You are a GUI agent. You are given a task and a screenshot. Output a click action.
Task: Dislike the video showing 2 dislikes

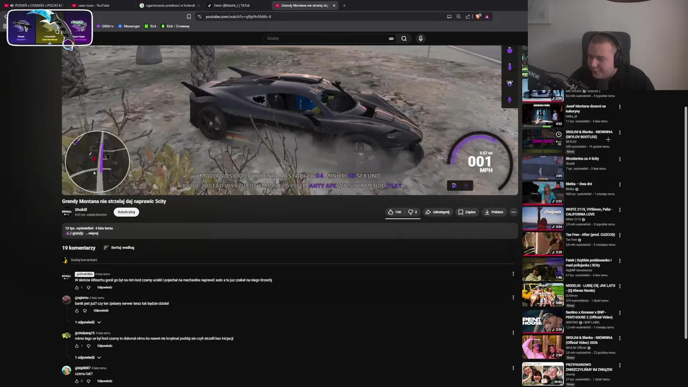click(x=413, y=212)
